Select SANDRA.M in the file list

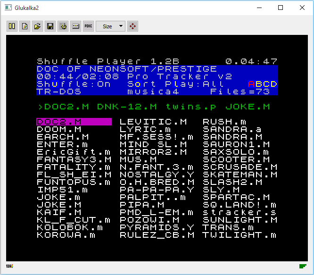(x=233, y=137)
